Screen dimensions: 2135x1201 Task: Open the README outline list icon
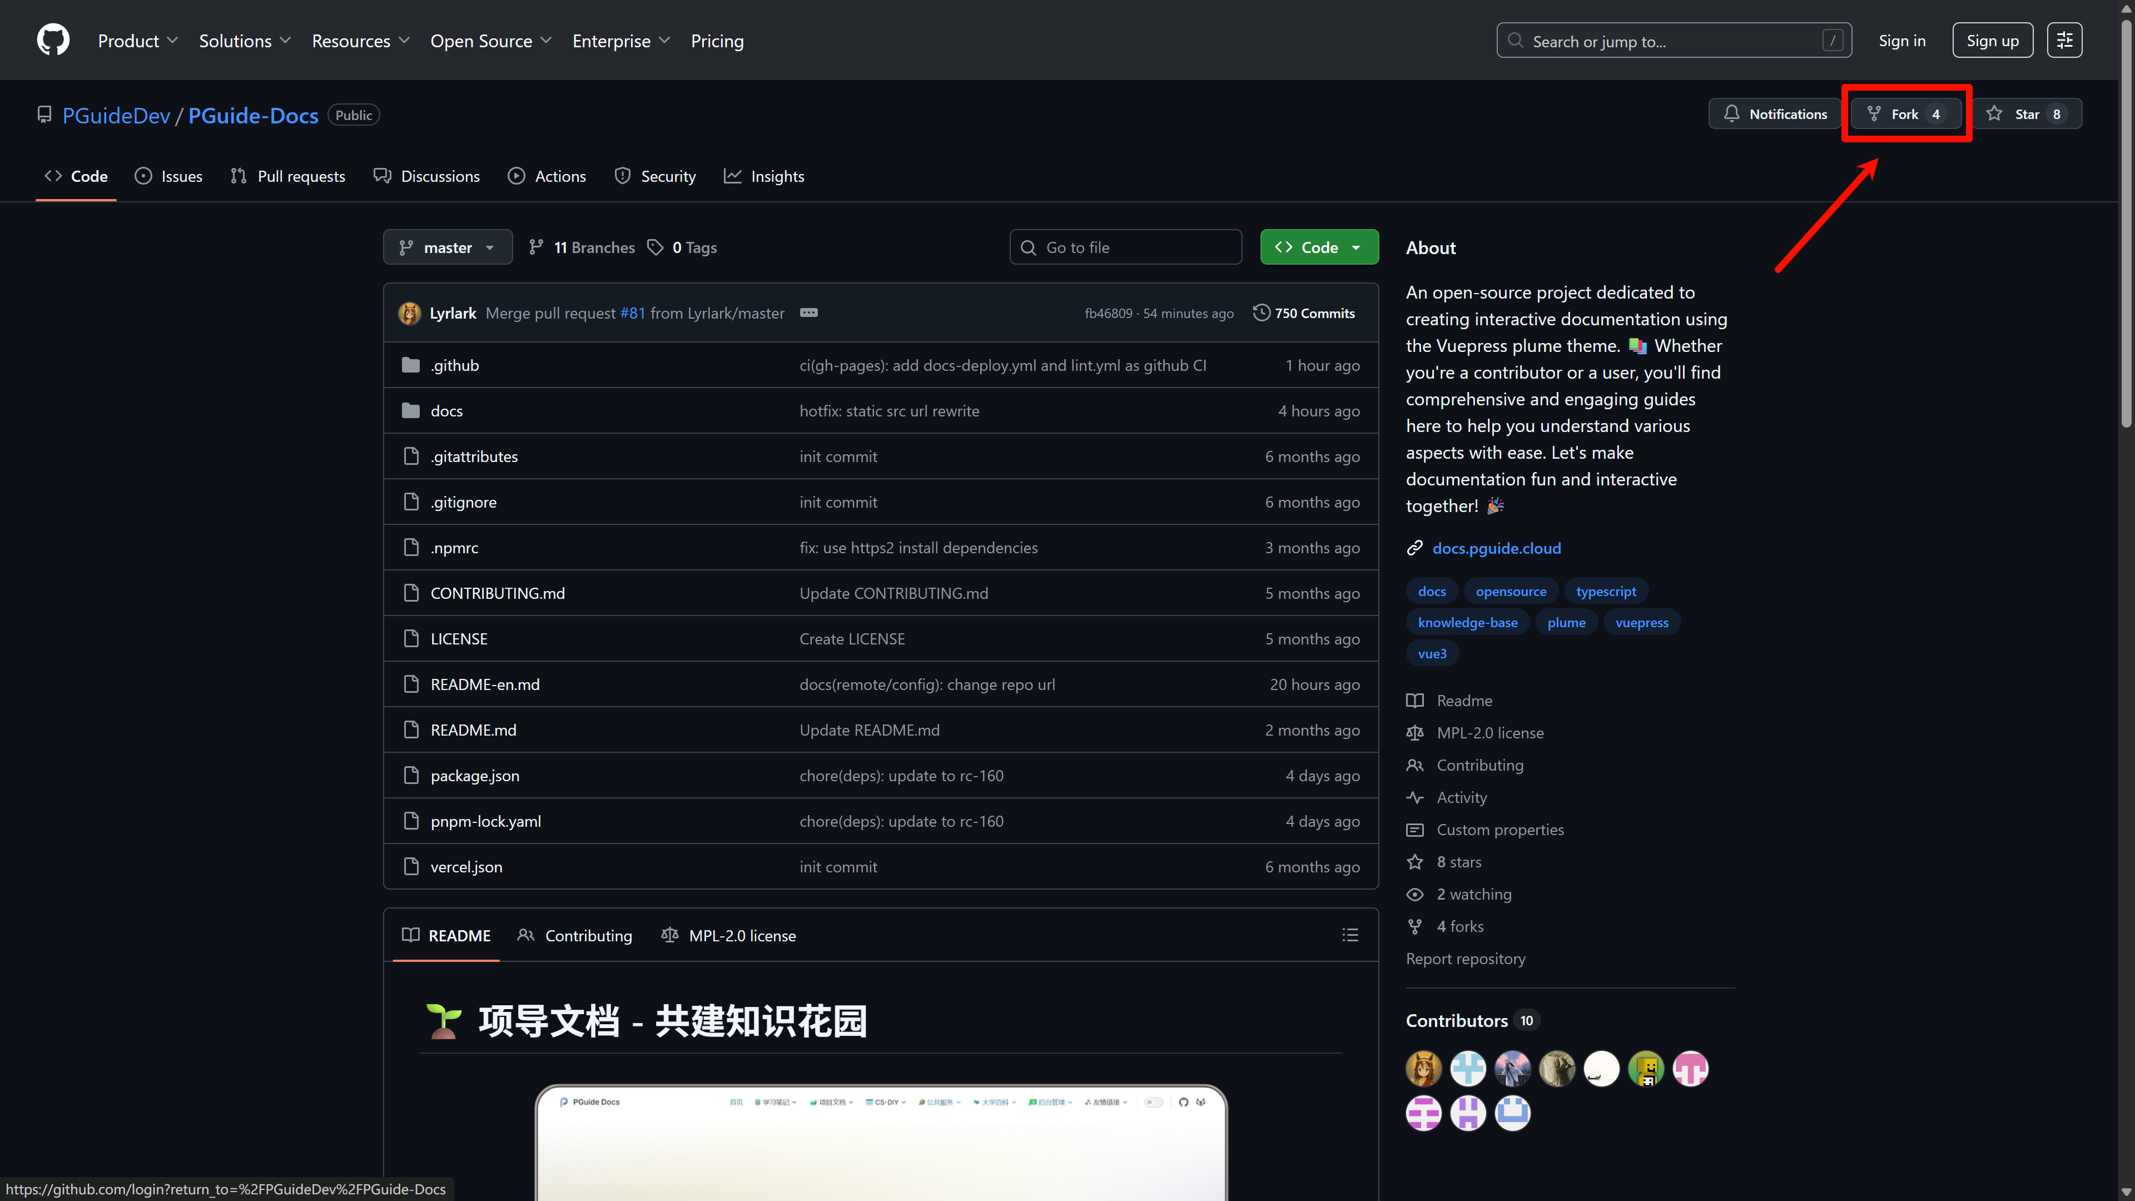pos(1350,935)
